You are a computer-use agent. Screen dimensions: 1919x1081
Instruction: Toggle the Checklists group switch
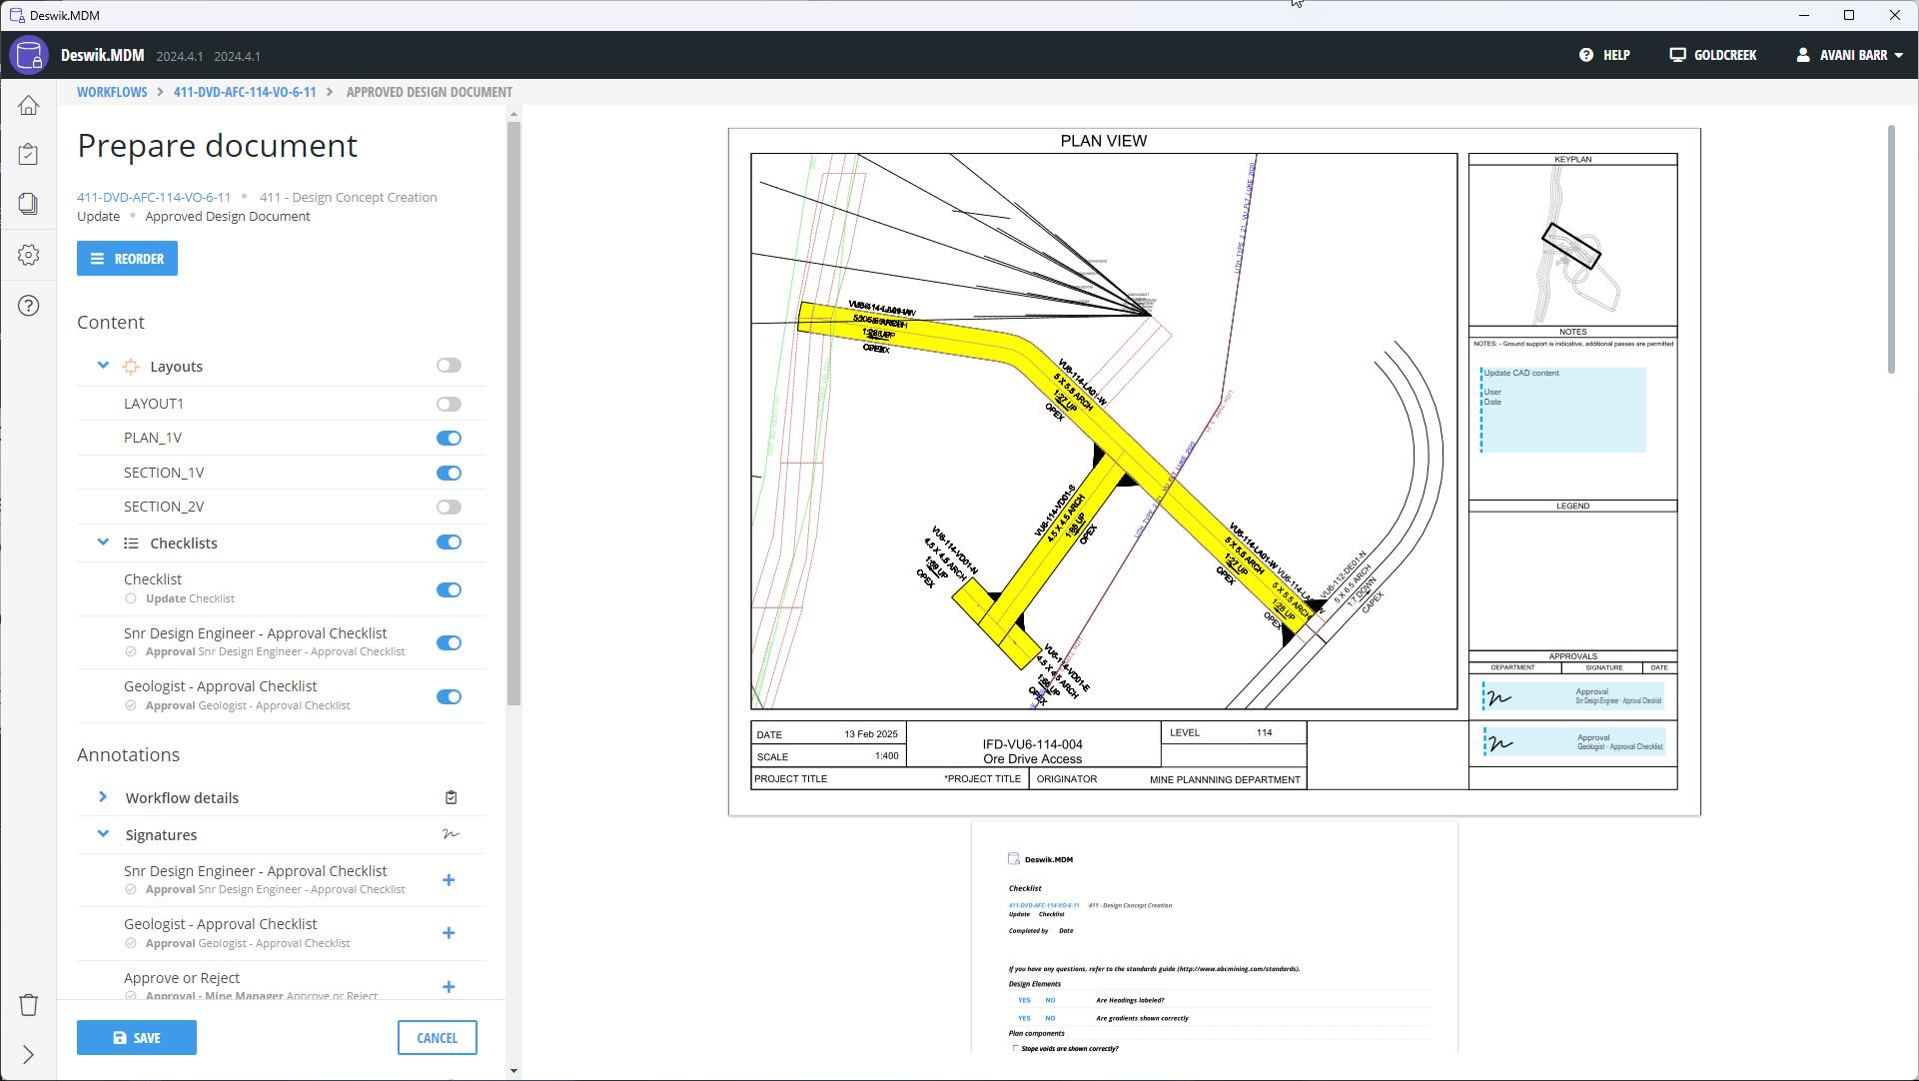click(449, 542)
